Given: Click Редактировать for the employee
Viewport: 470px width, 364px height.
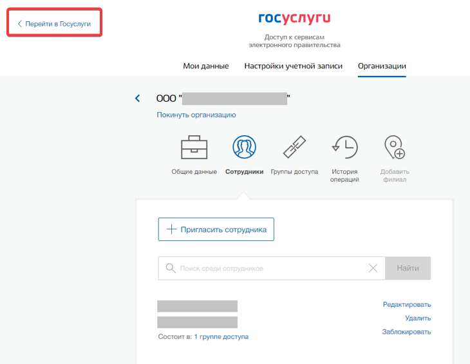Looking at the screenshot, I should click(407, 304).
